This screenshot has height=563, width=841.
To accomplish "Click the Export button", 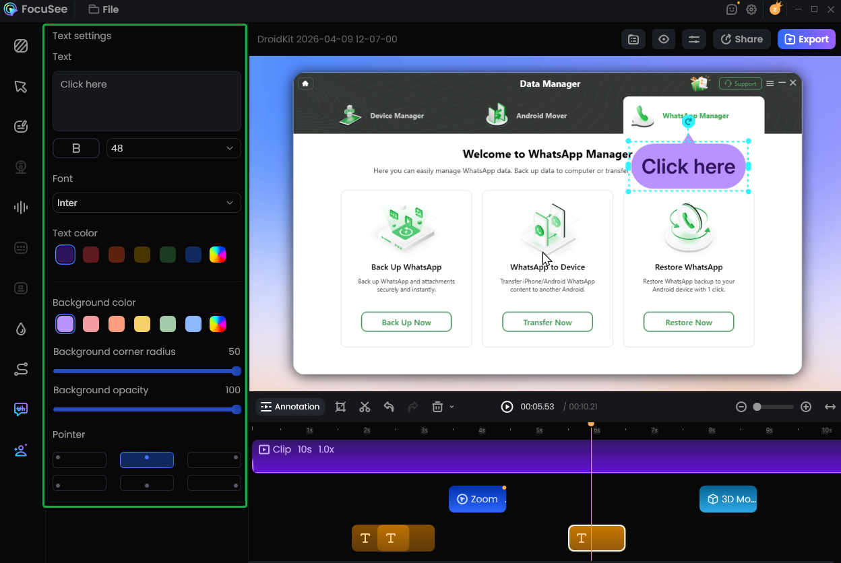I will click(x=806, y=39).
